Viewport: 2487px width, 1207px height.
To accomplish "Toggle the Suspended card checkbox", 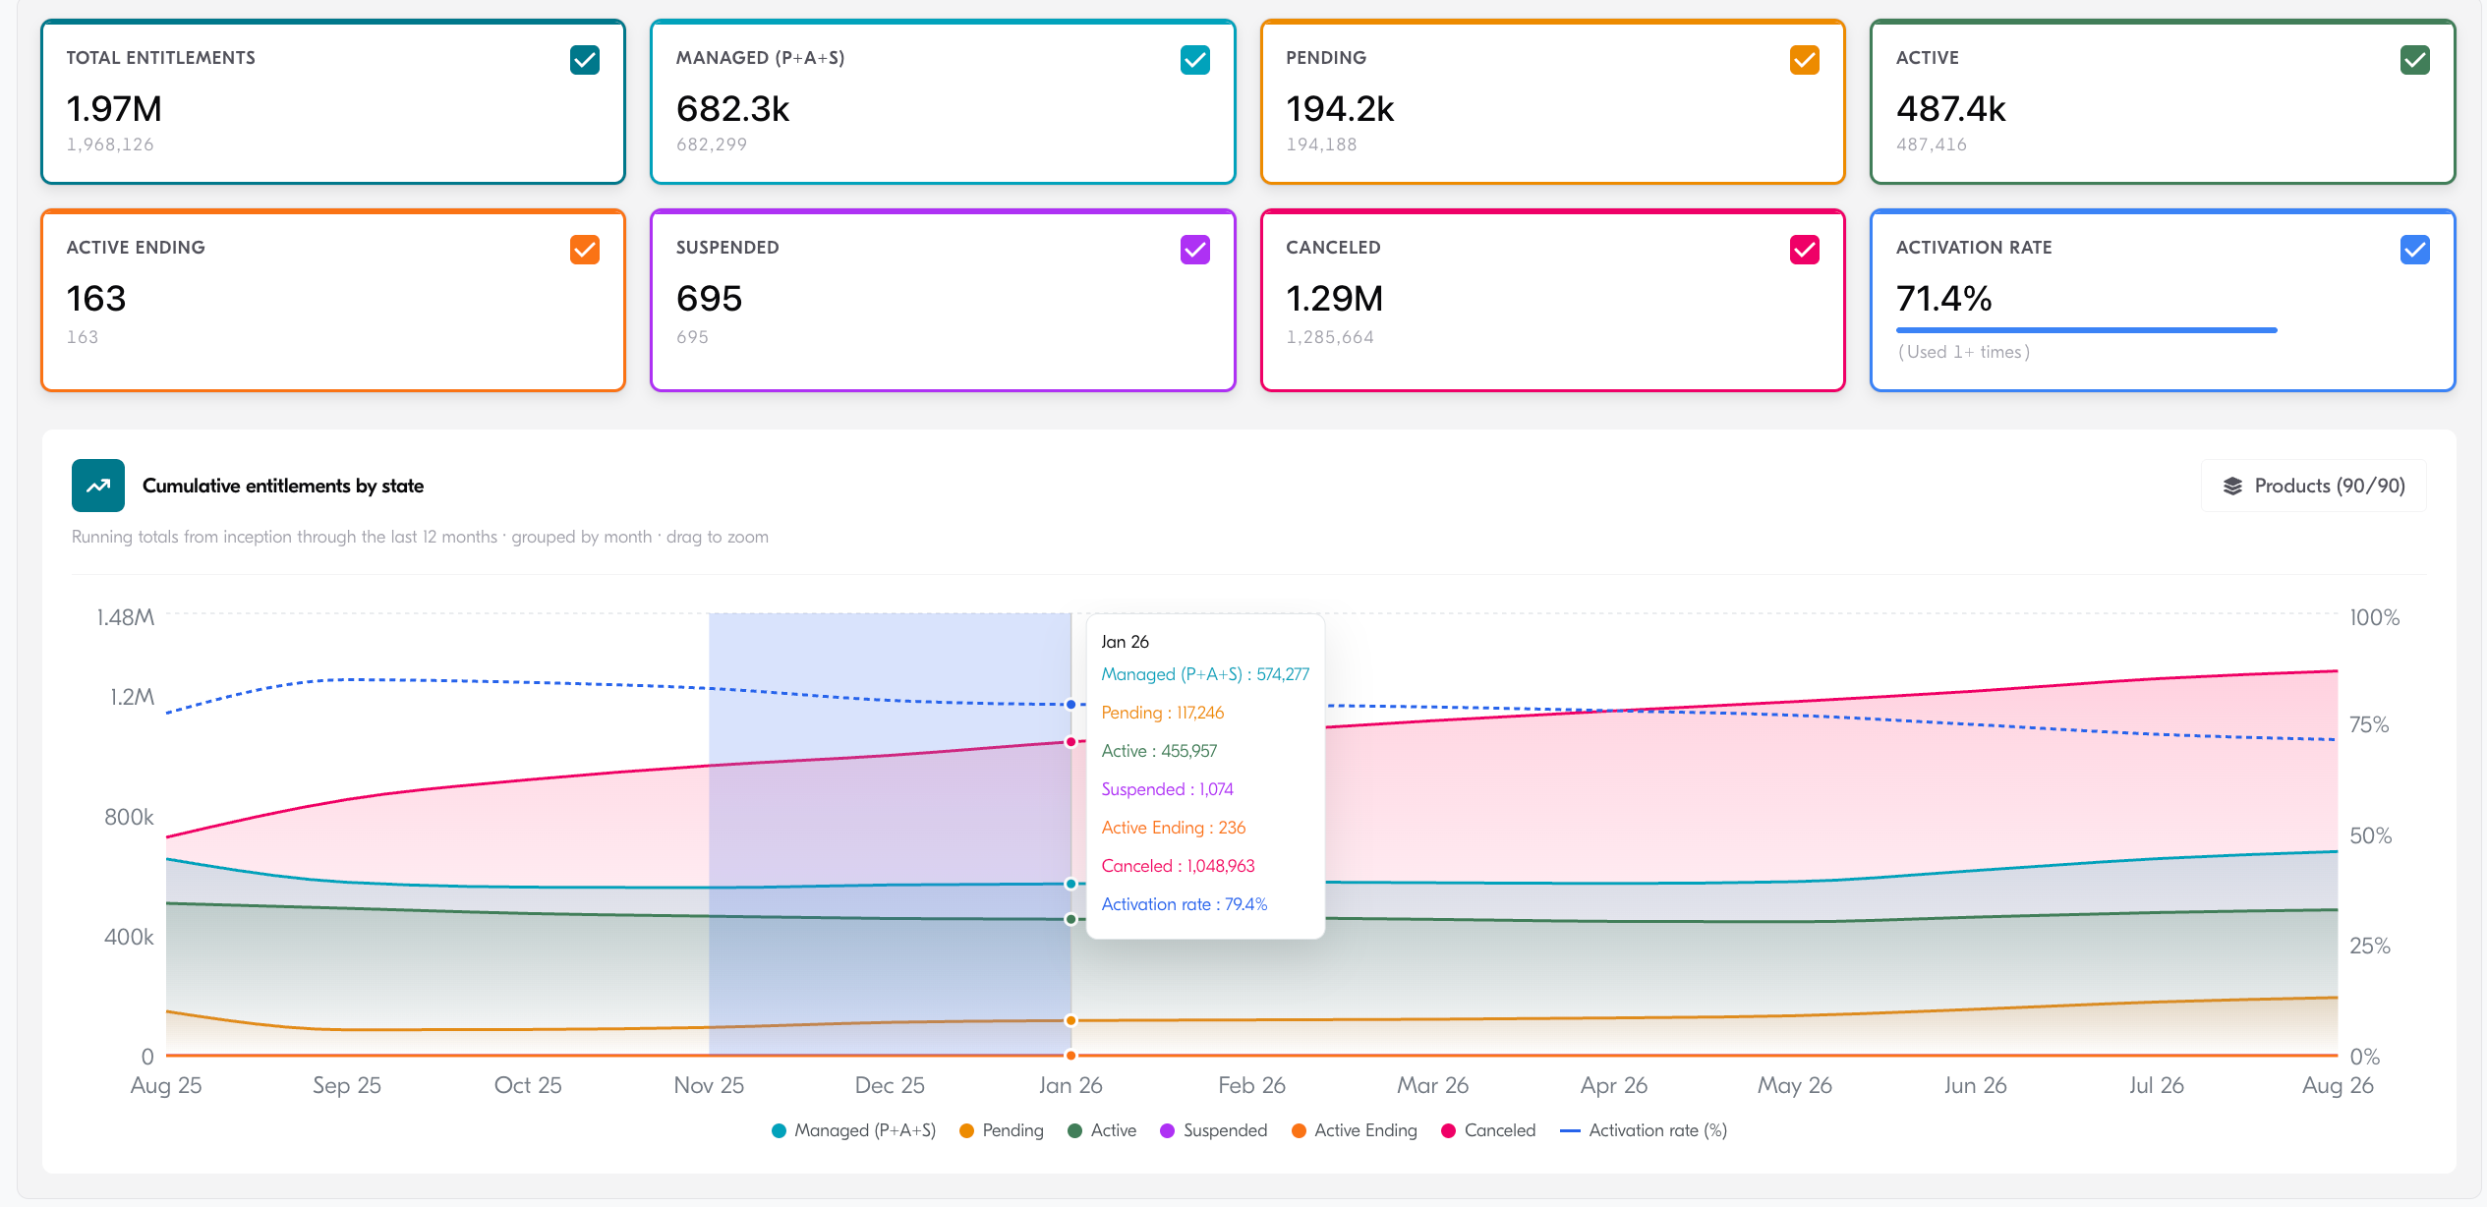I will (1195, 250).
